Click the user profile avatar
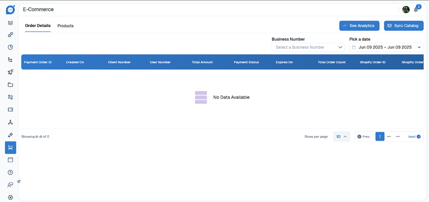The width and height of the screenshot is (429, 202). click(x=406, y=10)
